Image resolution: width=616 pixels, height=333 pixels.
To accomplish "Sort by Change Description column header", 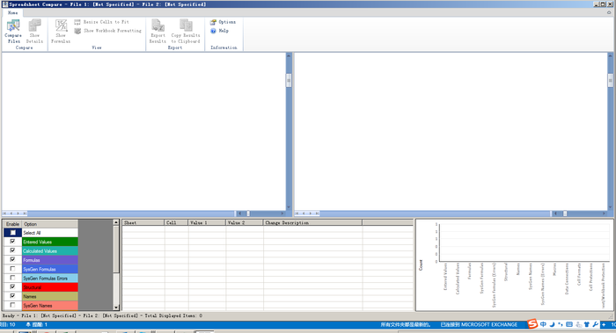I will 312,222.
